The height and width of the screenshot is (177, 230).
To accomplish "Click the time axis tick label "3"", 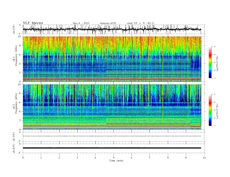I will click(x=78, y=158).
